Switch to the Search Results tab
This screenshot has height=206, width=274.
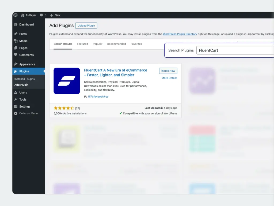click(63, 44)
